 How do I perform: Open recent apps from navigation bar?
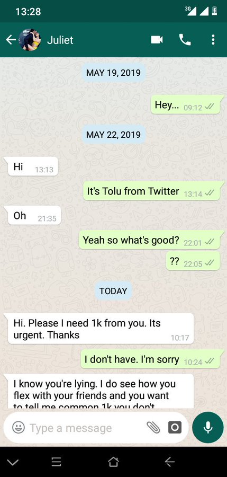(x=56, y=462)
